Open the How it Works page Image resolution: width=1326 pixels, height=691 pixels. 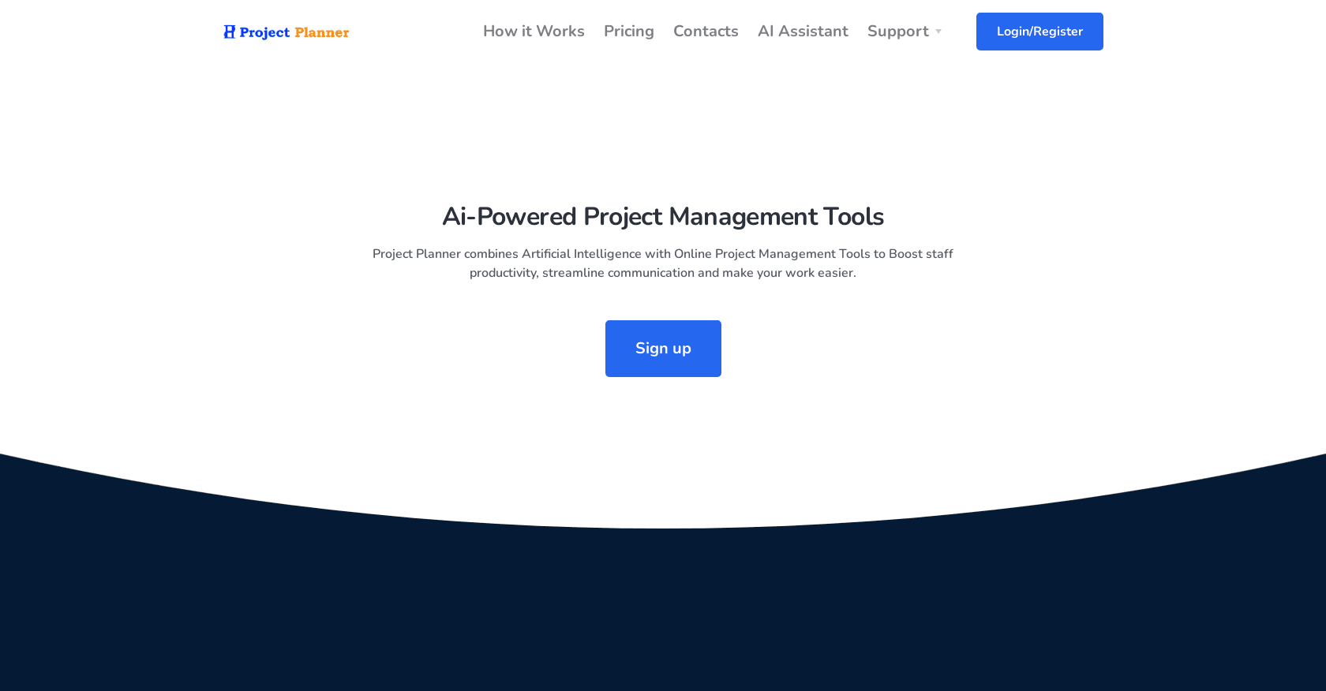point(534,32)
